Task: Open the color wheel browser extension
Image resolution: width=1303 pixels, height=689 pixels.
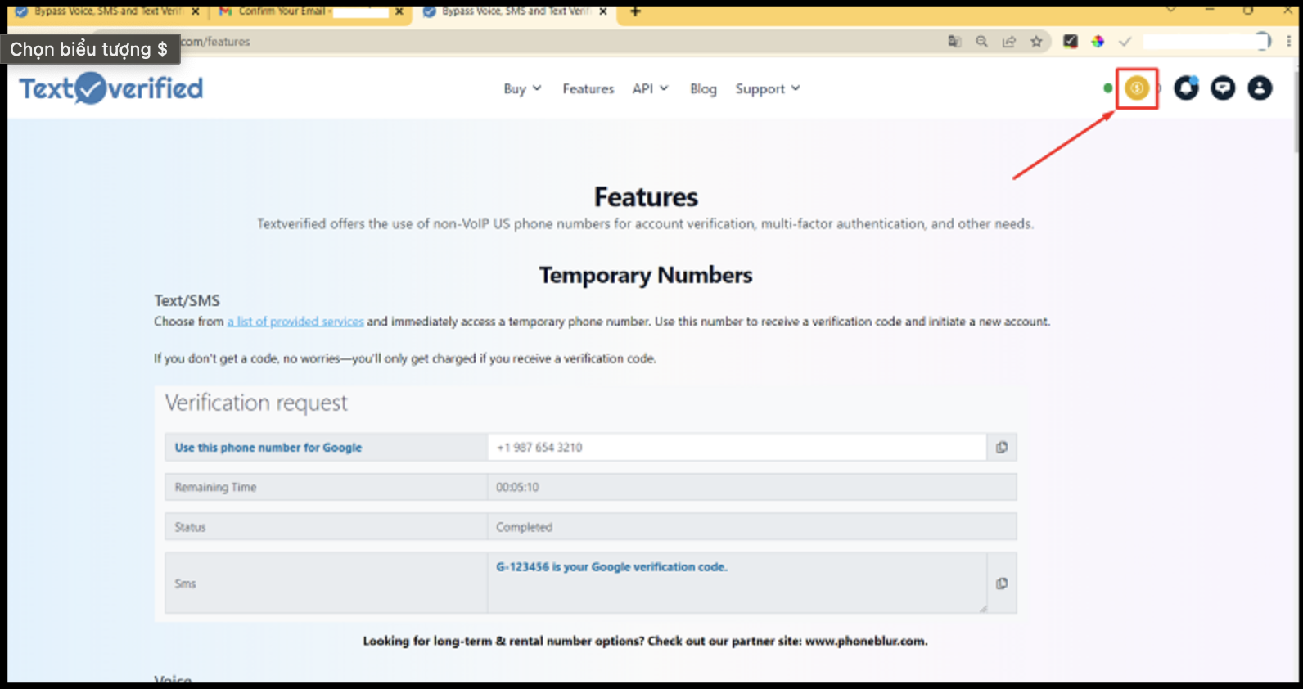Action: pyautogui.click(x=1098, y=42)
